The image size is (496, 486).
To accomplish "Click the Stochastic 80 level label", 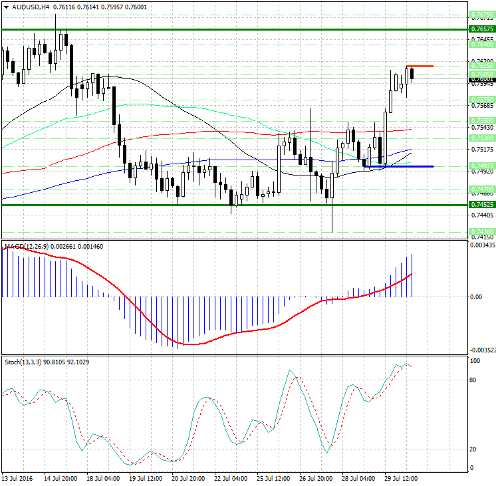I will (473, 380).
